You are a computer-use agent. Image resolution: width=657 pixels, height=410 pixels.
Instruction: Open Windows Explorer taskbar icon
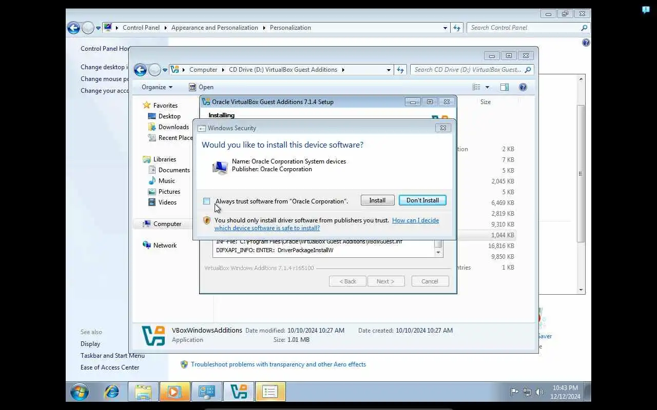pos(143,392)
